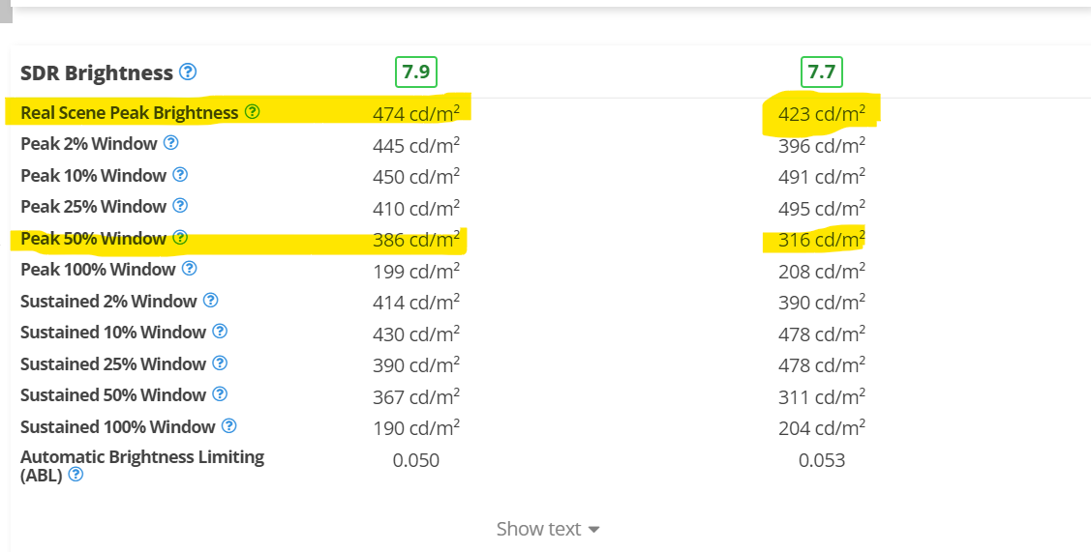Expand the Show text section

[539, 529]
